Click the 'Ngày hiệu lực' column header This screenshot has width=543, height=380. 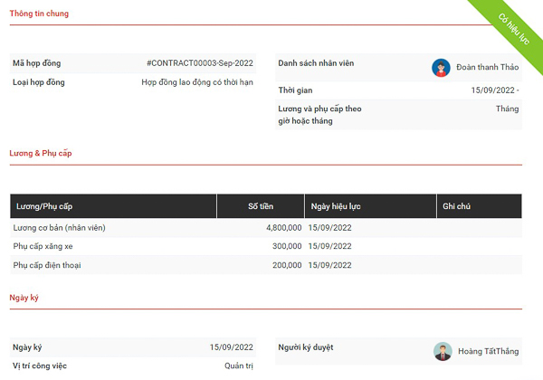pos(335,206)
